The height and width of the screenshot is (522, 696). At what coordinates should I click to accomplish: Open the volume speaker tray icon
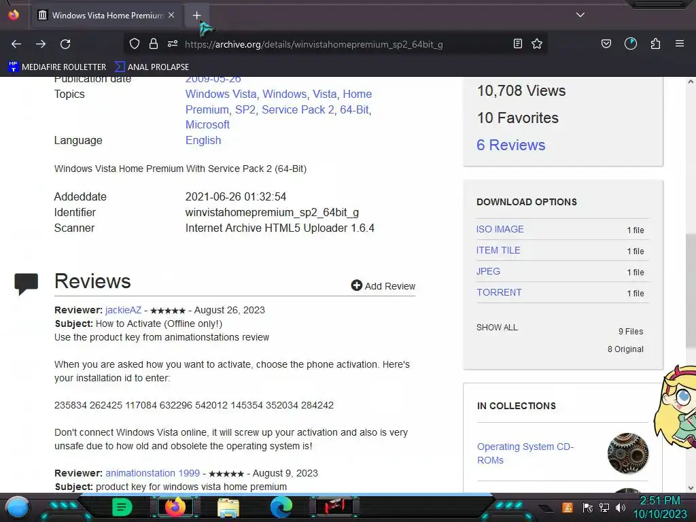[x=621, y=507]
